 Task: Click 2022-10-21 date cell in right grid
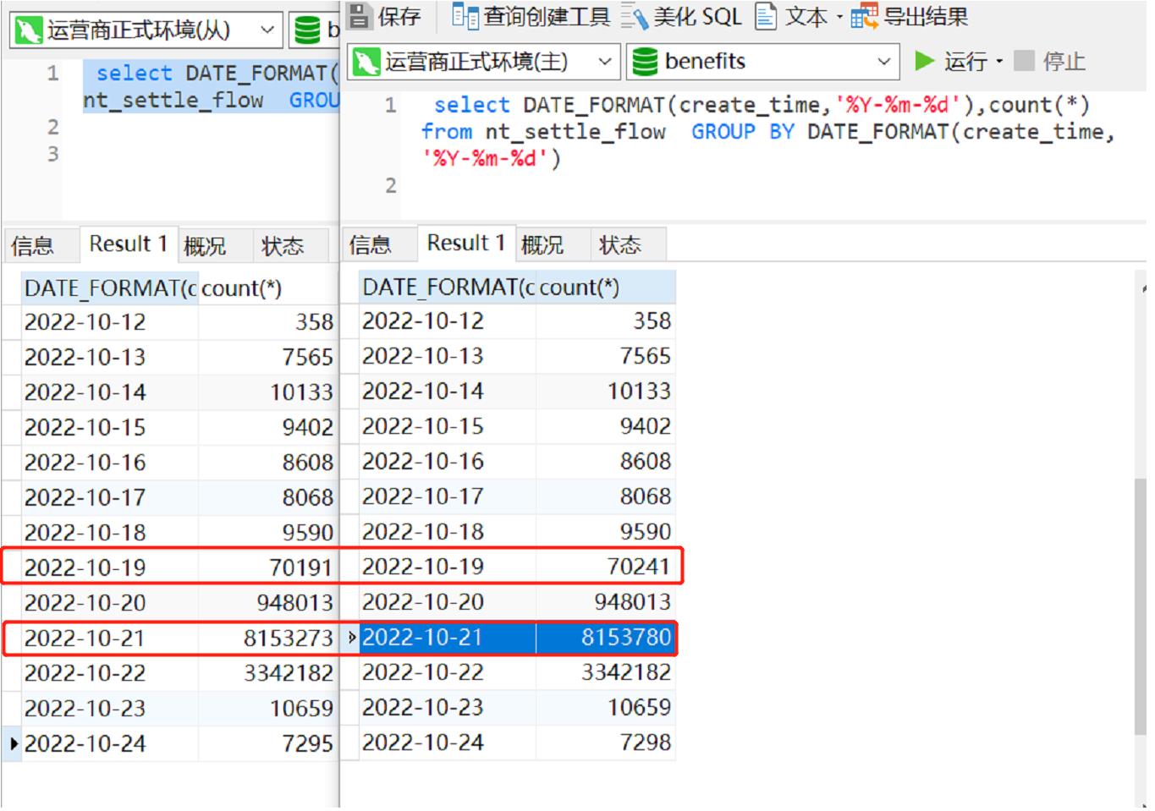pyautogui.click(x=448, y=638)
